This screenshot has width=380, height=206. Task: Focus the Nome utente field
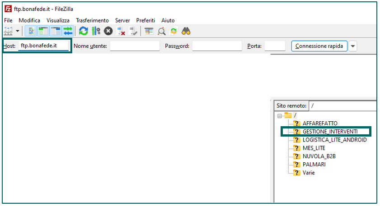[135, 46]
